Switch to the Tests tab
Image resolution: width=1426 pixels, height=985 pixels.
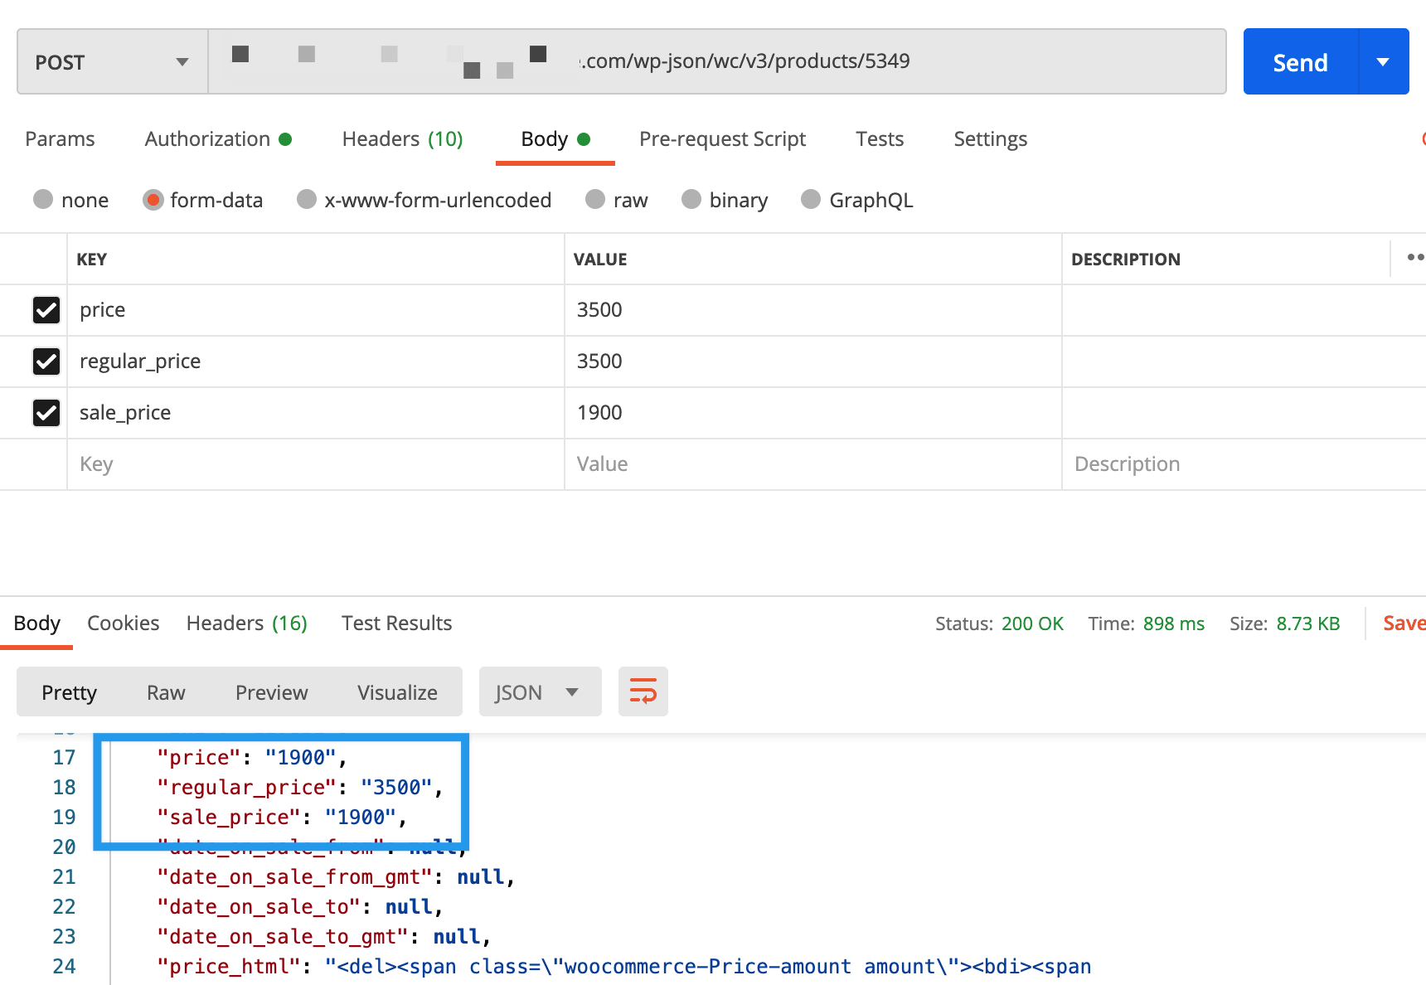click(880, 139)
